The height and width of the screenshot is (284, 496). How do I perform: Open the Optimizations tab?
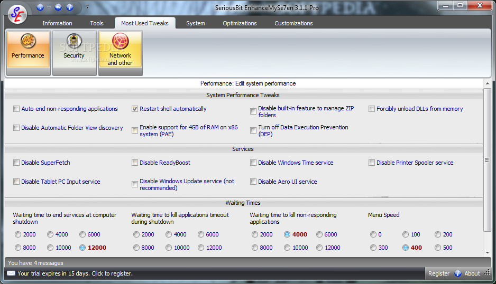click(x=240, y=23)
